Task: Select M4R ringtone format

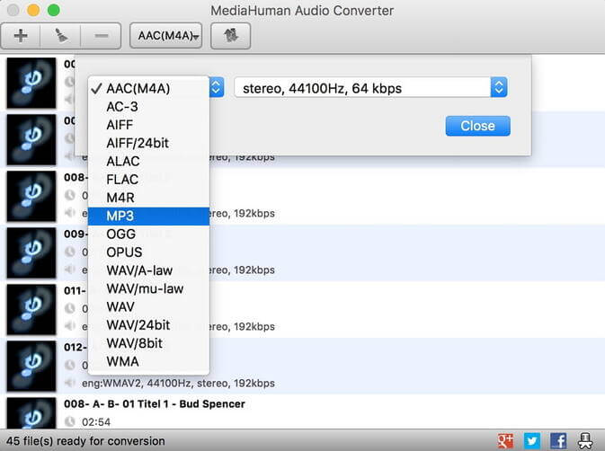Action: [148, 198]
